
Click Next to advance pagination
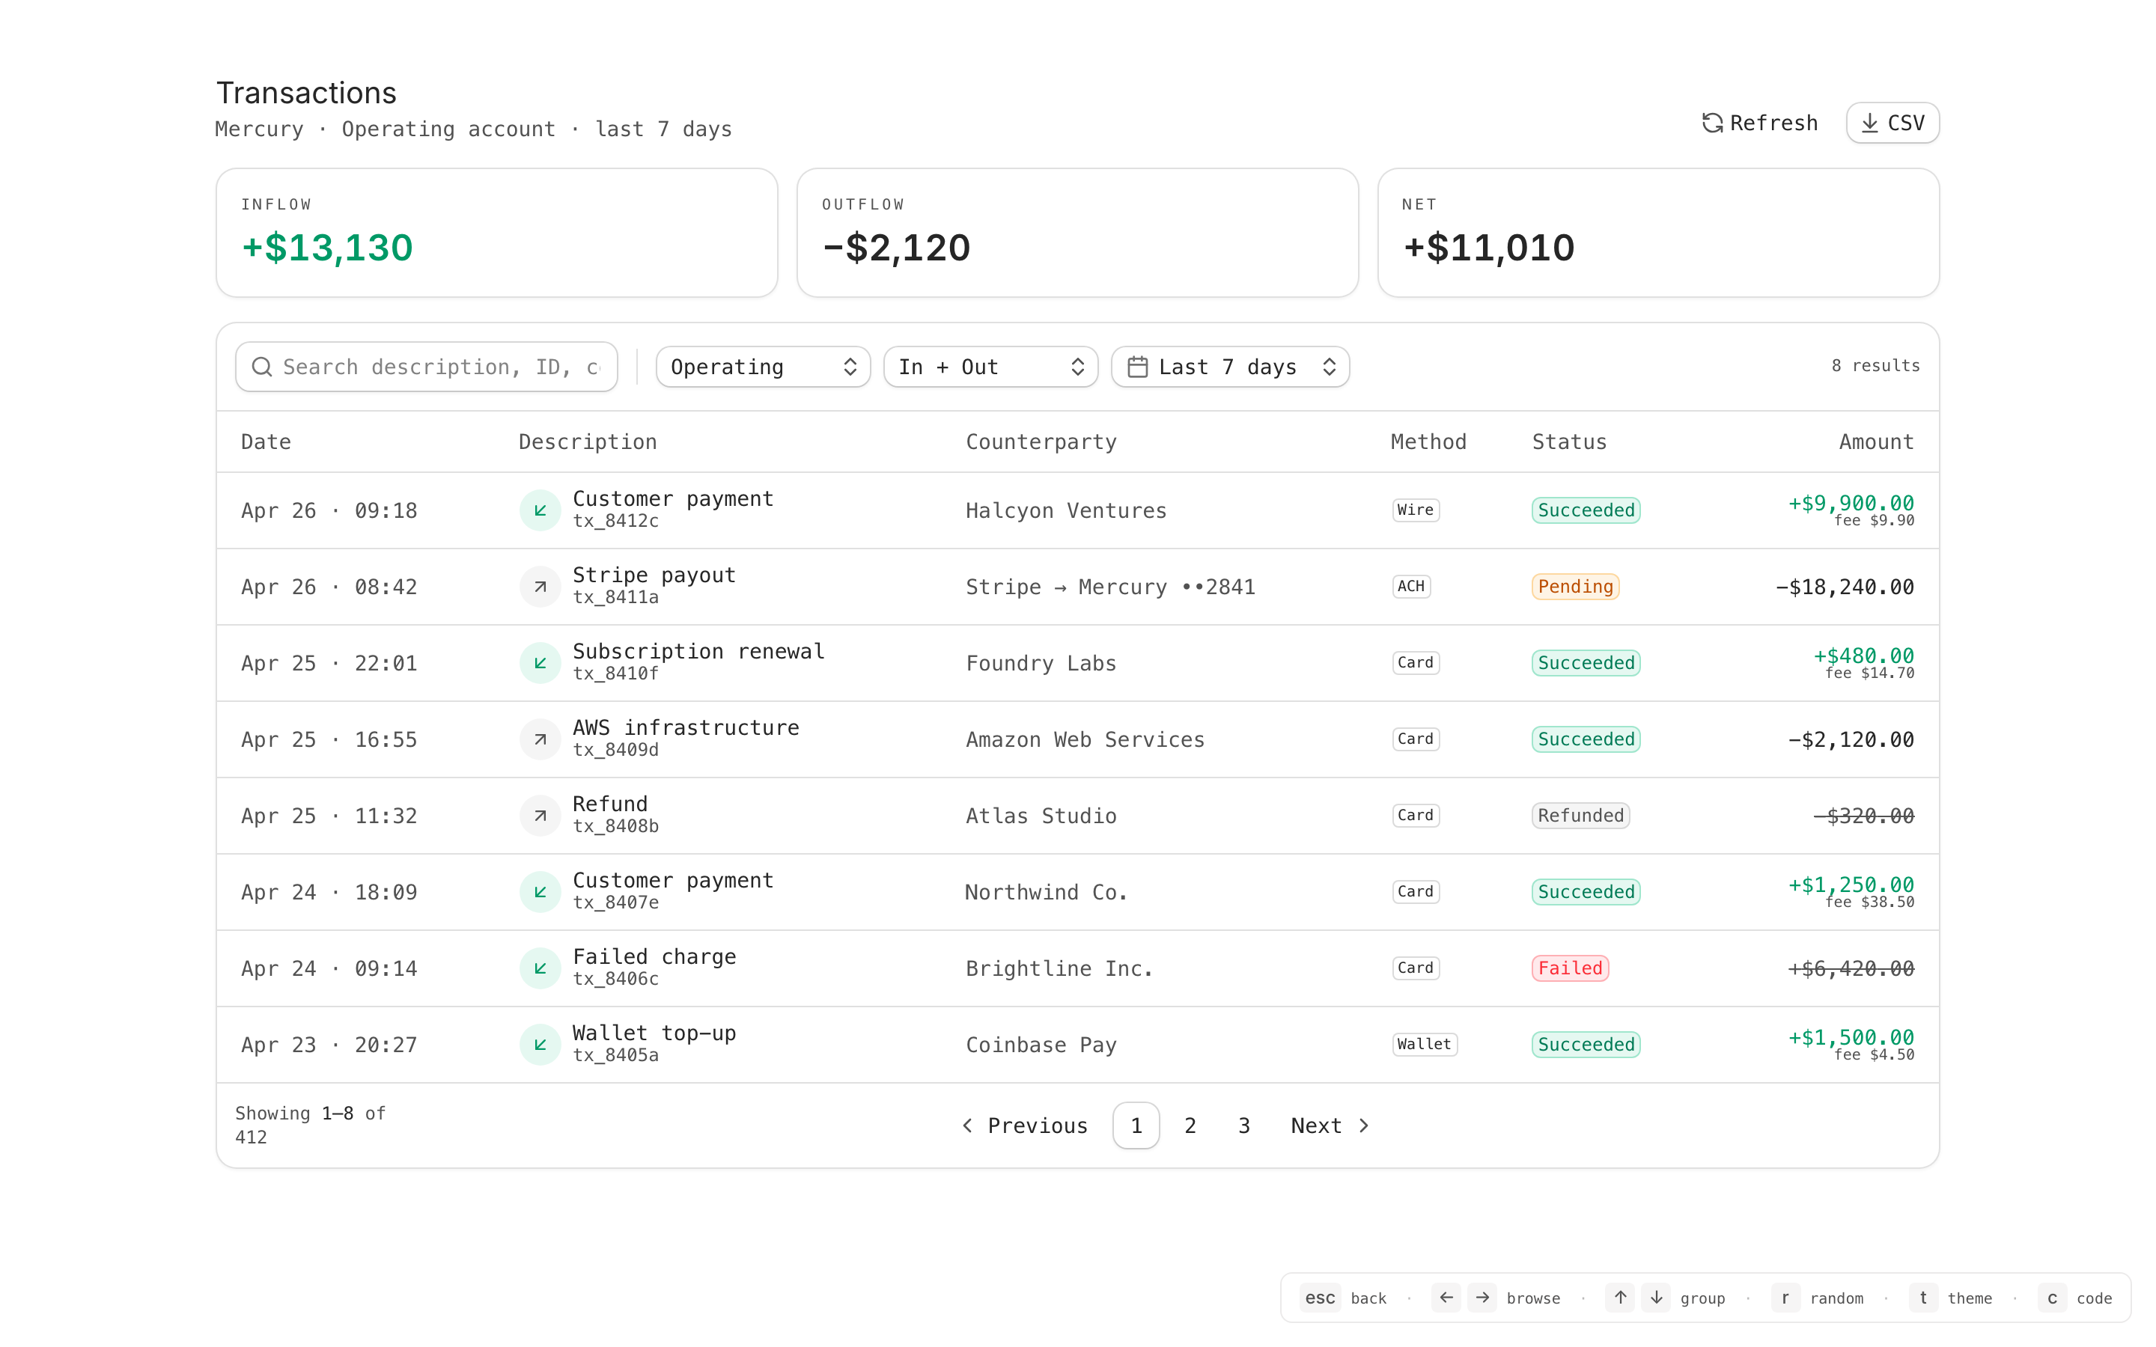(x=1328, y=1125)
